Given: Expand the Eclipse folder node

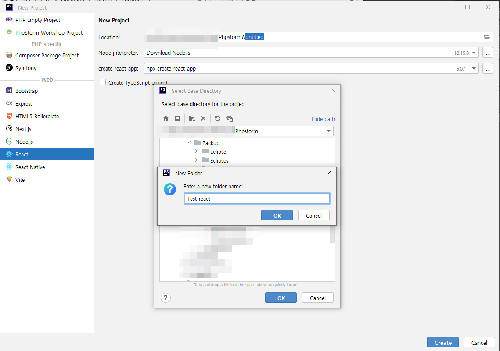Looking at the screenshot, I should coord(196,151).
